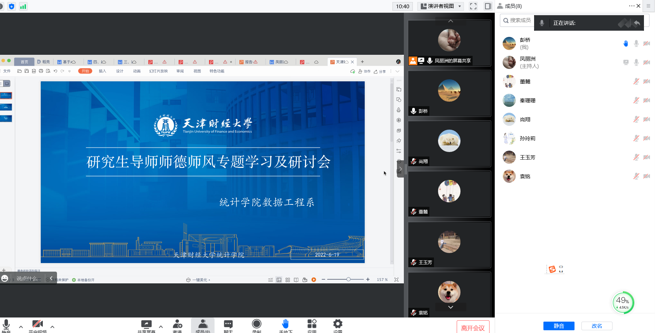655x333 pixels.
Task: Open the emoji reaction button
Action: coord(5,278)
